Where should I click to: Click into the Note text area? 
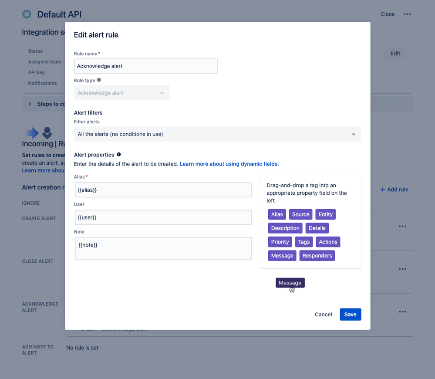[x=163, y=249]
